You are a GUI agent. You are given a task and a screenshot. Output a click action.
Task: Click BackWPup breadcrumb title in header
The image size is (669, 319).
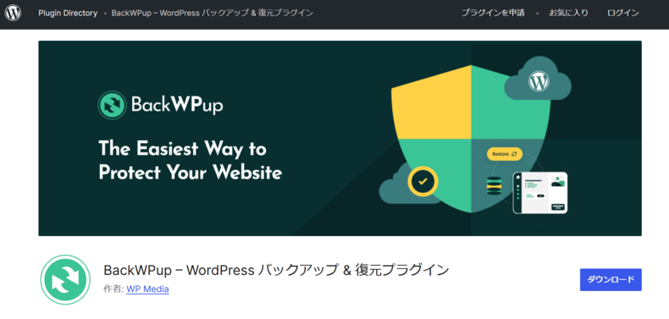[x=212, y=14]
